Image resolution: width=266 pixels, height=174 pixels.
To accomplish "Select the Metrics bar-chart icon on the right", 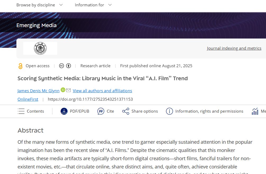I will pos(255,111).
